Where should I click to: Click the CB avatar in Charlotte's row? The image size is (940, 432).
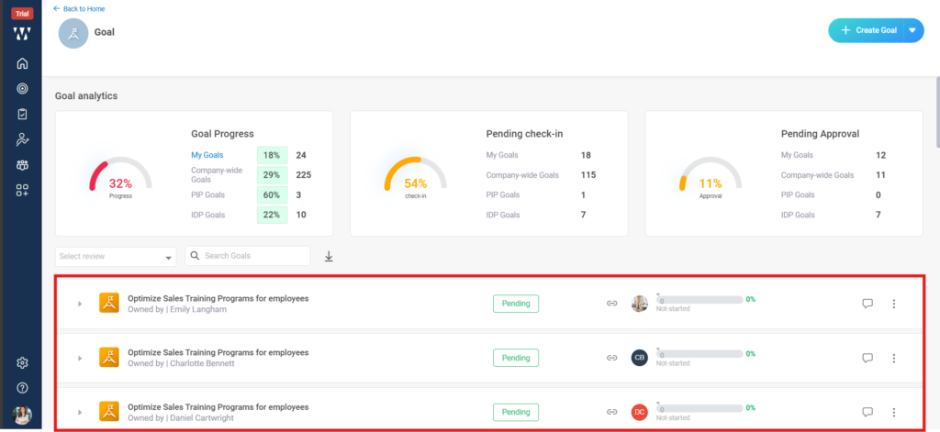tap(640, 358)
